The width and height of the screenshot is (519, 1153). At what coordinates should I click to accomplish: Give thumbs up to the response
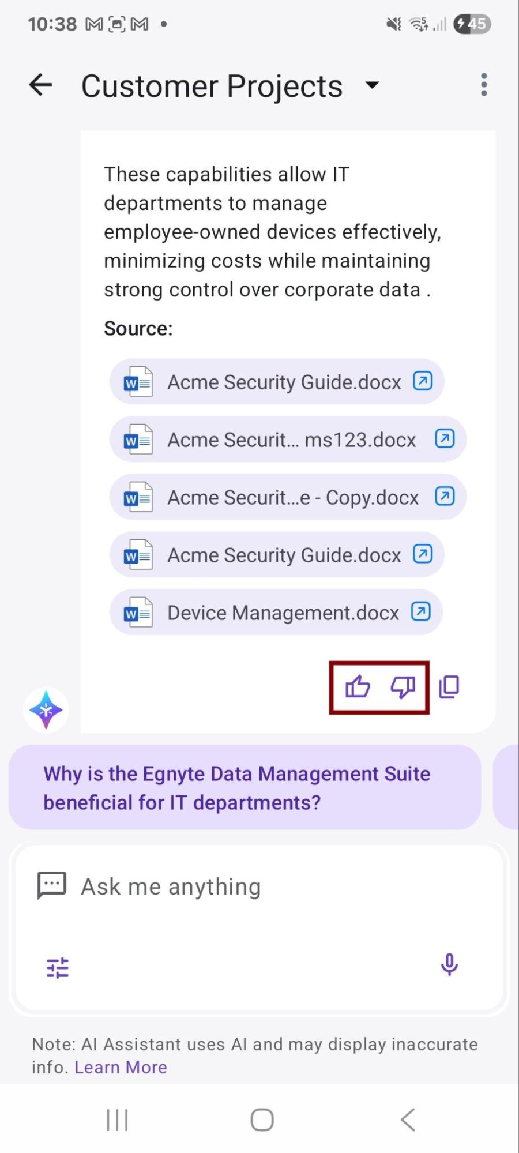tap(357, 687)
